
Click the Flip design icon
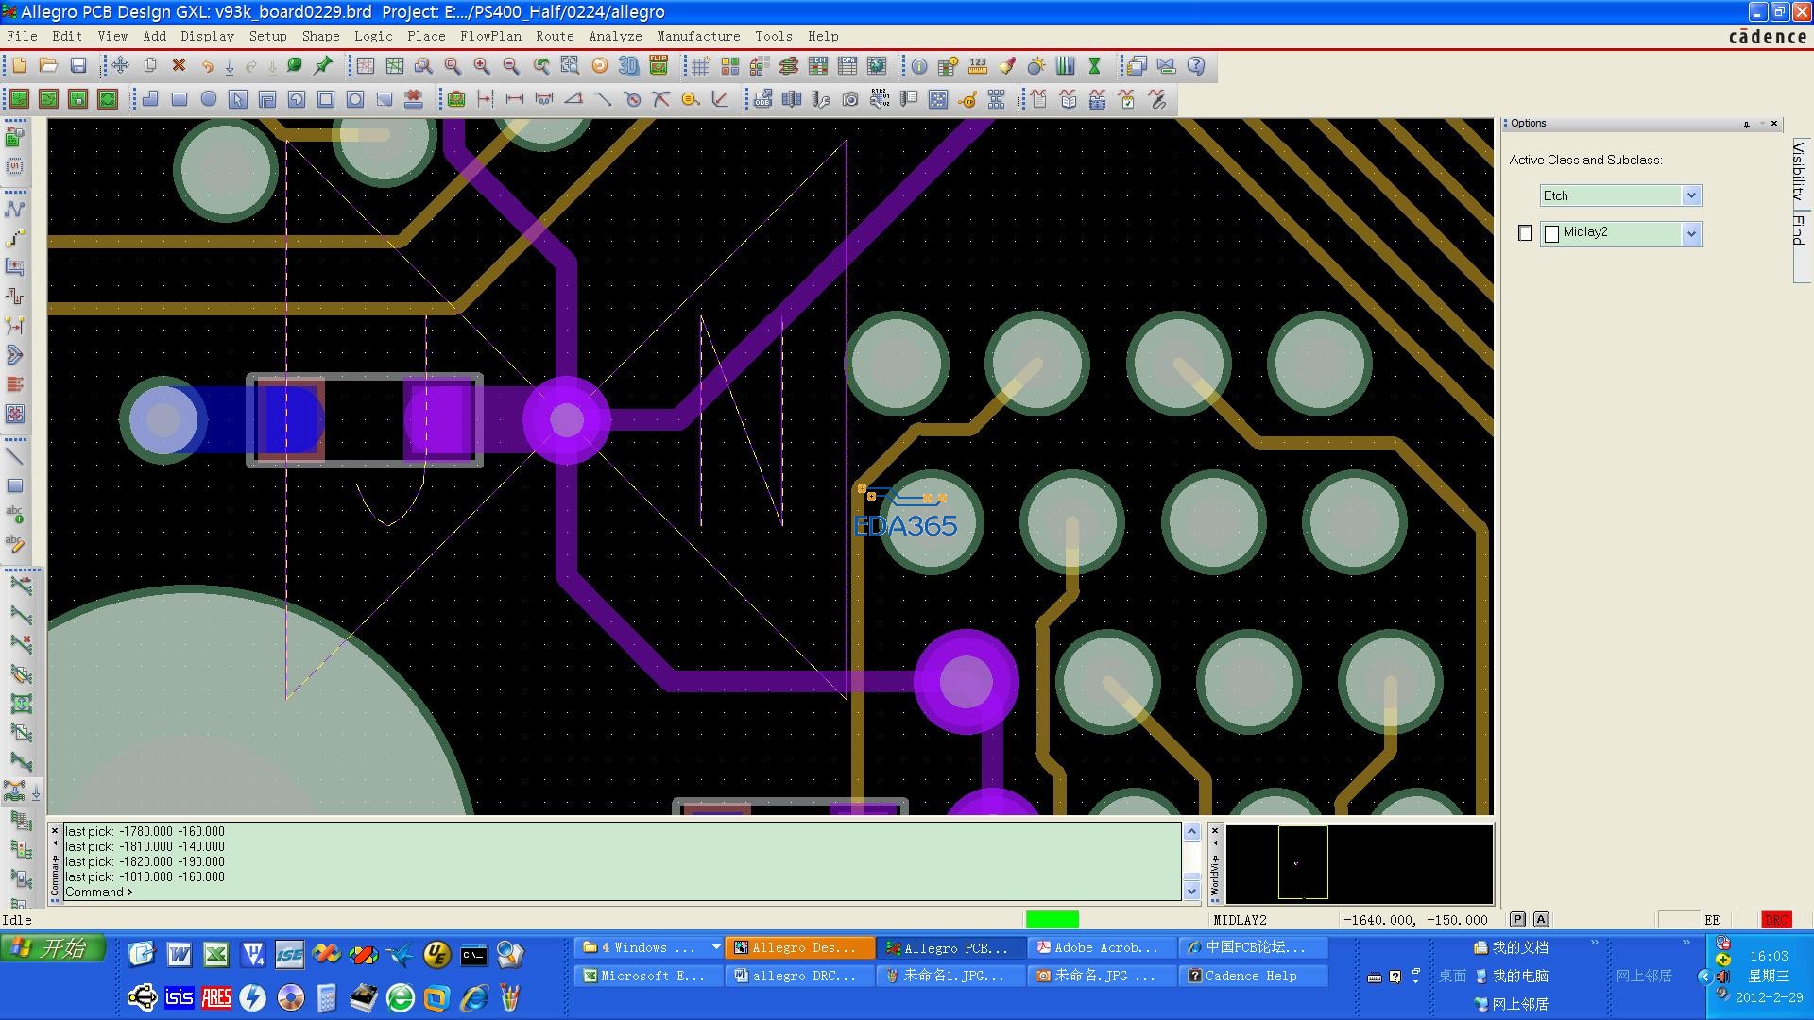click(659, 66)
